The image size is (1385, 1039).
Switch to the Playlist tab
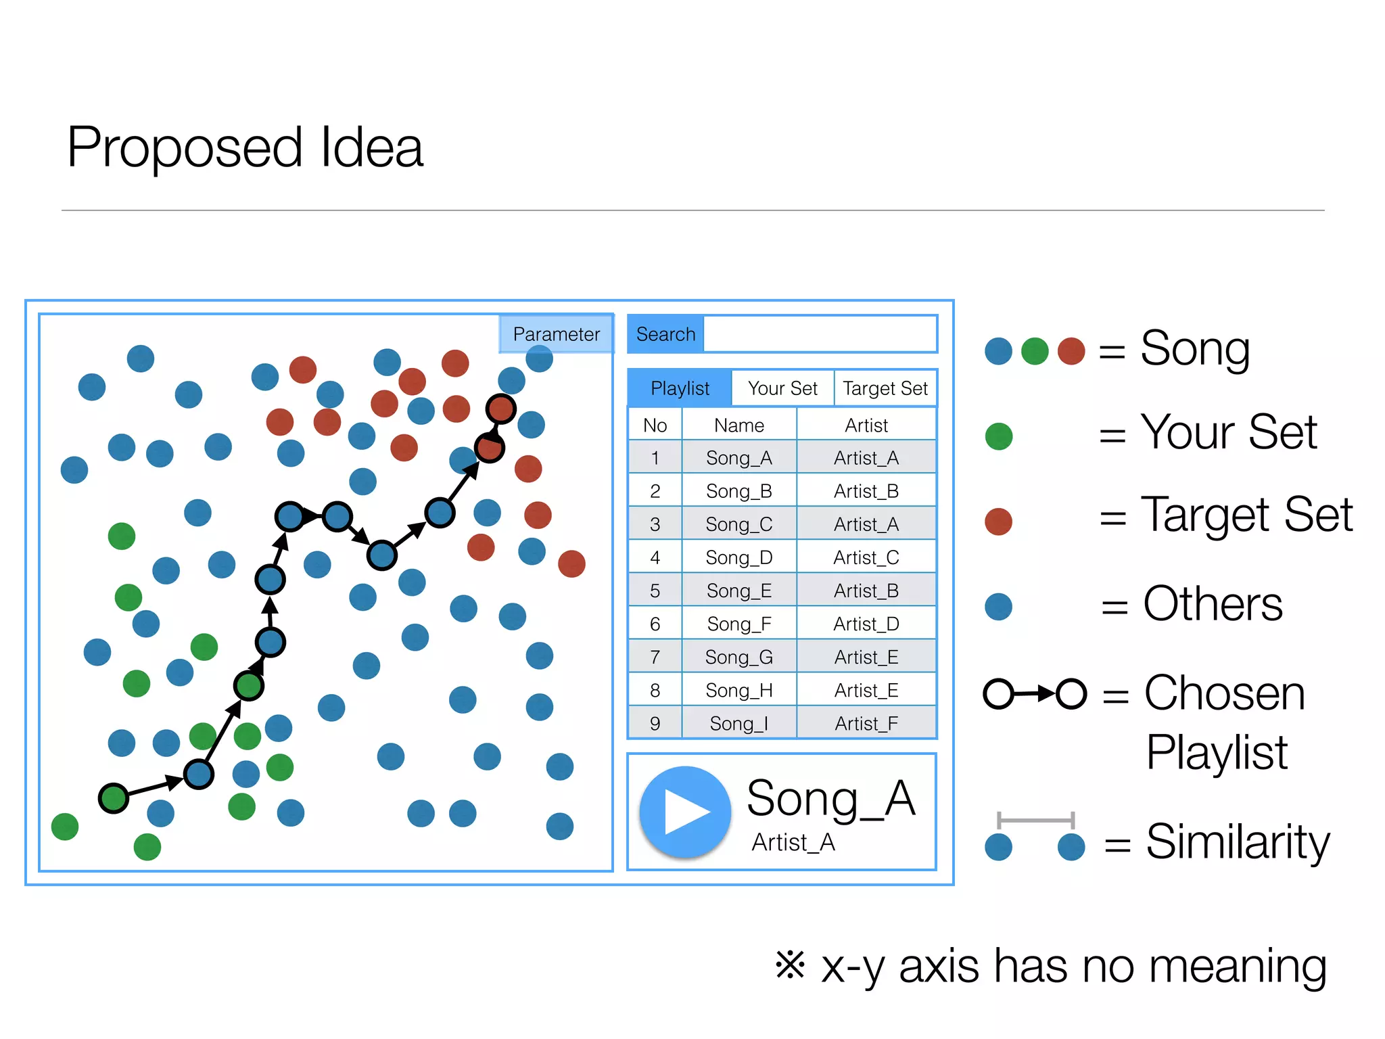(680, 388)
